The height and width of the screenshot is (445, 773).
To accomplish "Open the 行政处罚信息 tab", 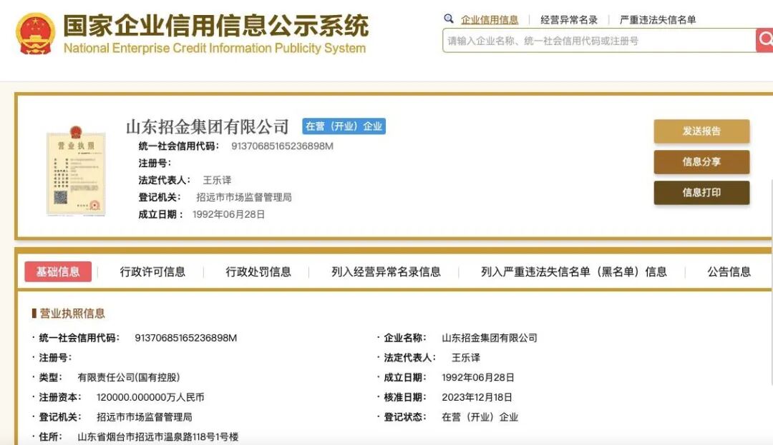I will click(x=259, y=271).
